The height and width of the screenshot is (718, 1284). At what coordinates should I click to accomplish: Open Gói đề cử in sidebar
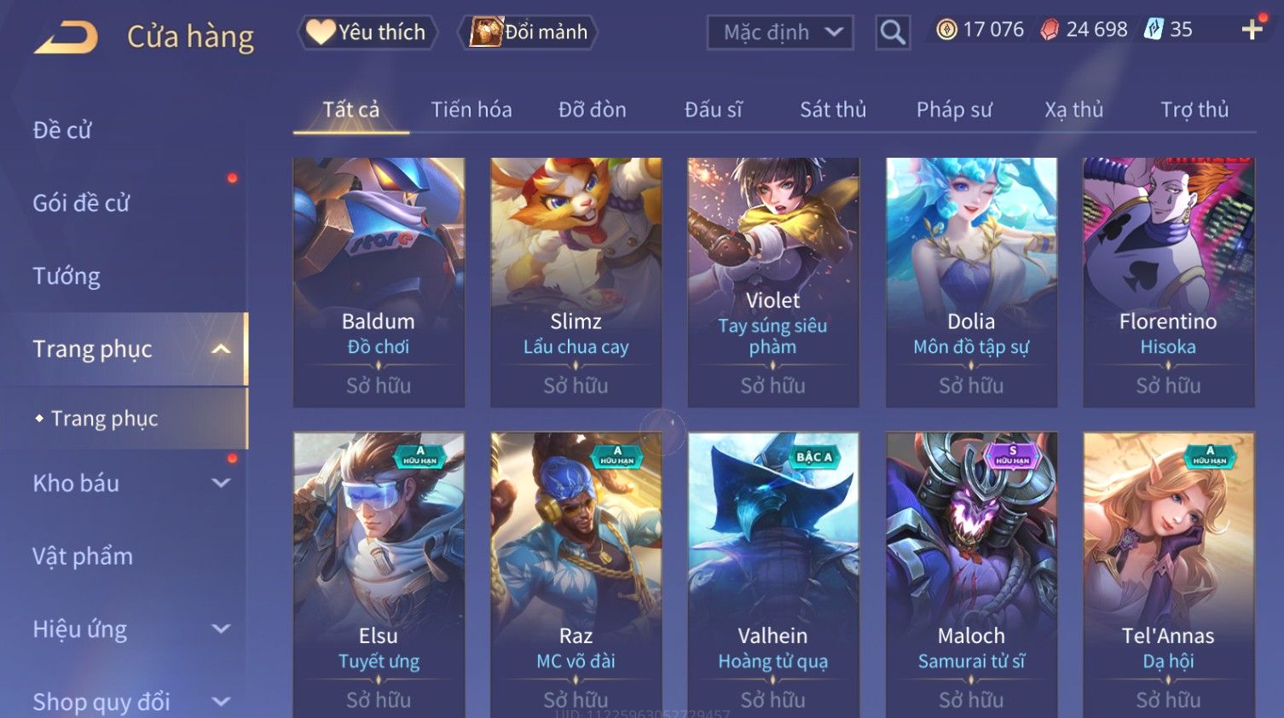pyautogui.click(x=82, y=203)
